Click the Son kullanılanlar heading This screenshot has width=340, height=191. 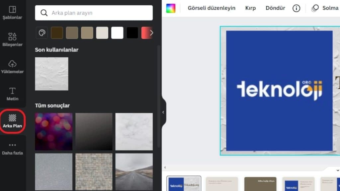56,50
